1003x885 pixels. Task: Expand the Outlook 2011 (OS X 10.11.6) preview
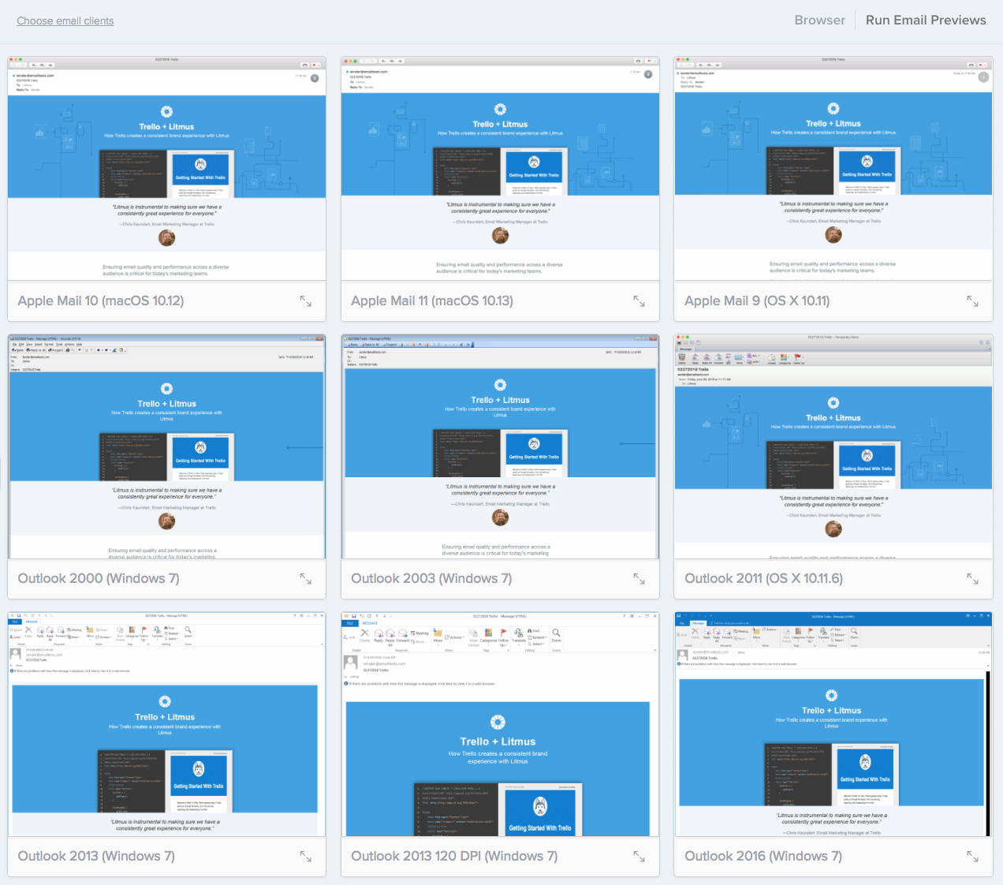(973, 579)
